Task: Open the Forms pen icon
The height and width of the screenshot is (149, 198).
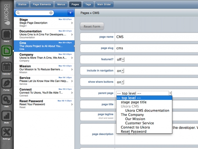Action: (7, 83)
